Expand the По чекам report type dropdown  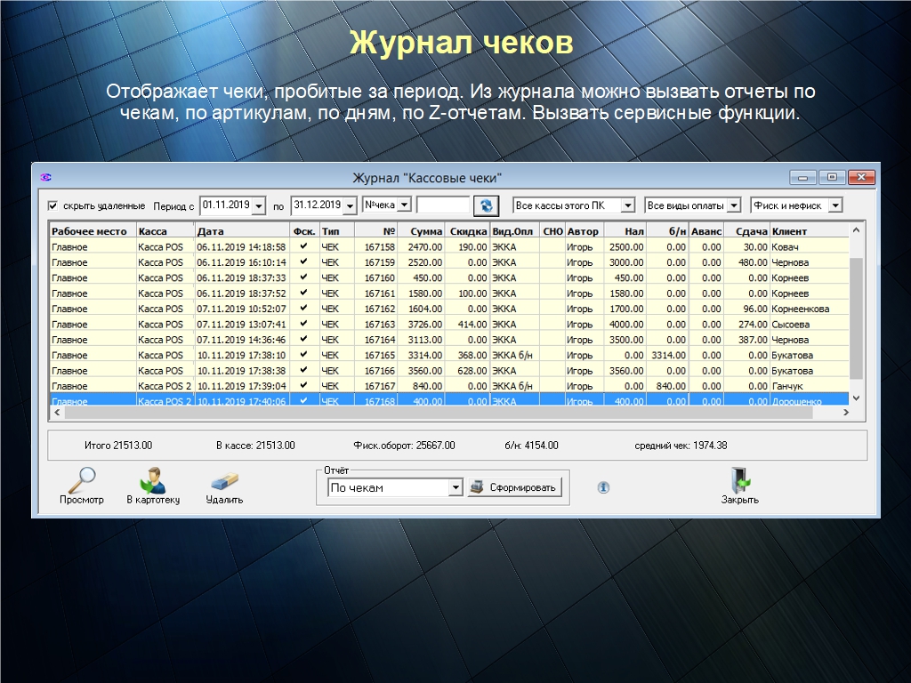(455, 487)
